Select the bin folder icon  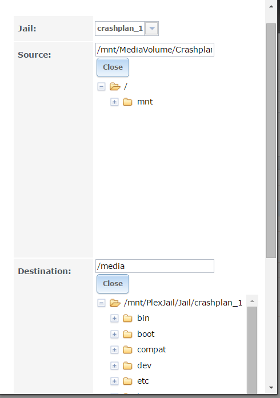pos(127,318)
